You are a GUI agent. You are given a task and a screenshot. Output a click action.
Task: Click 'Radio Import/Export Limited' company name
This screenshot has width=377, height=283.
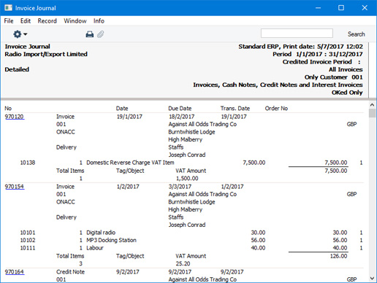46,54
